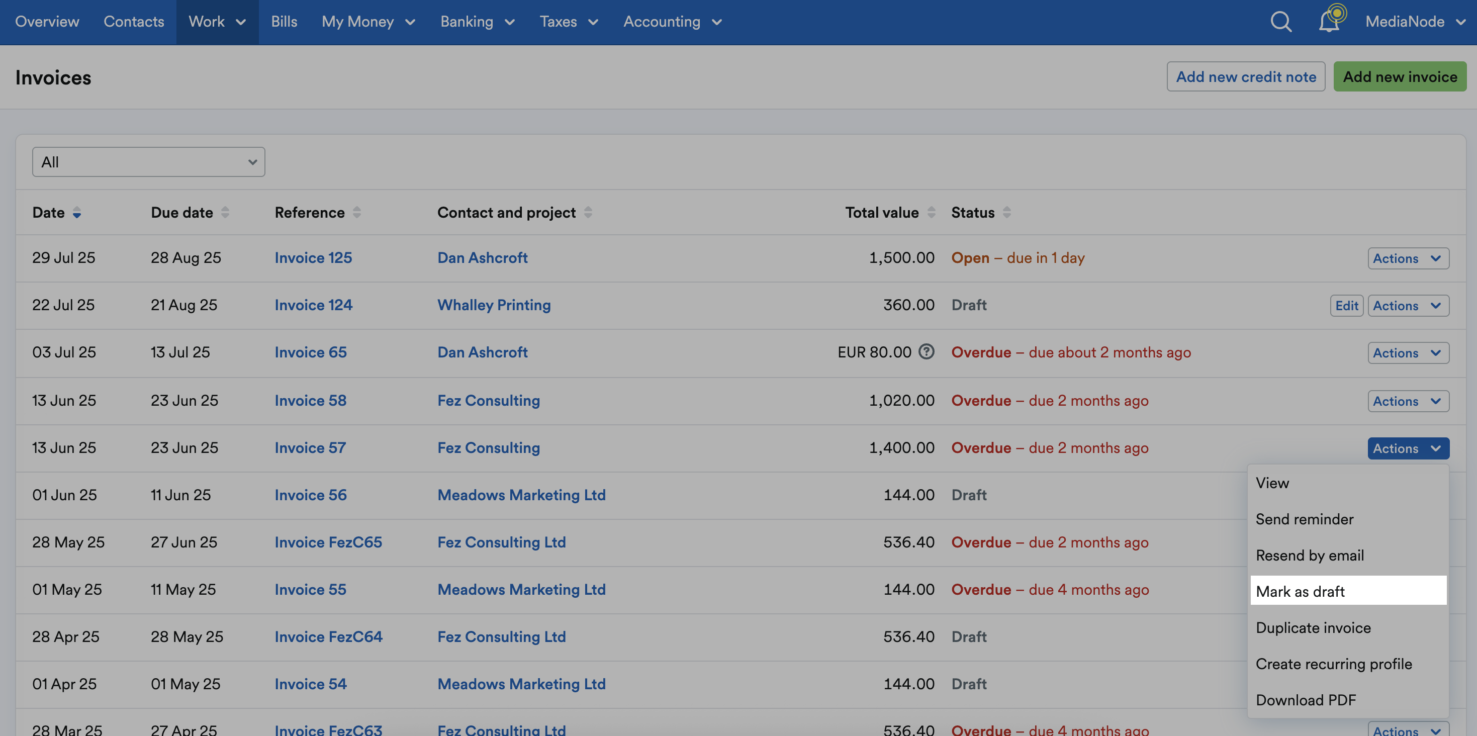Open Fez Consulting contact on Invoice 57
Image resolution: width=1477 pixels, height=736 pixels.
489,447
